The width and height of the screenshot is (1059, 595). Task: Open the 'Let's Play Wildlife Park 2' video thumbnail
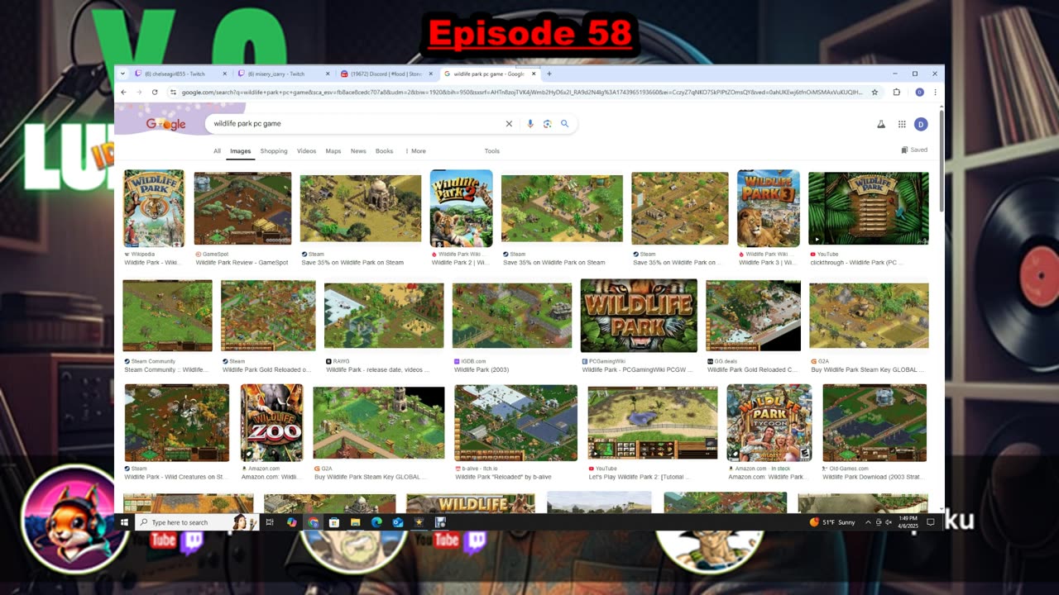coord(653,422)
